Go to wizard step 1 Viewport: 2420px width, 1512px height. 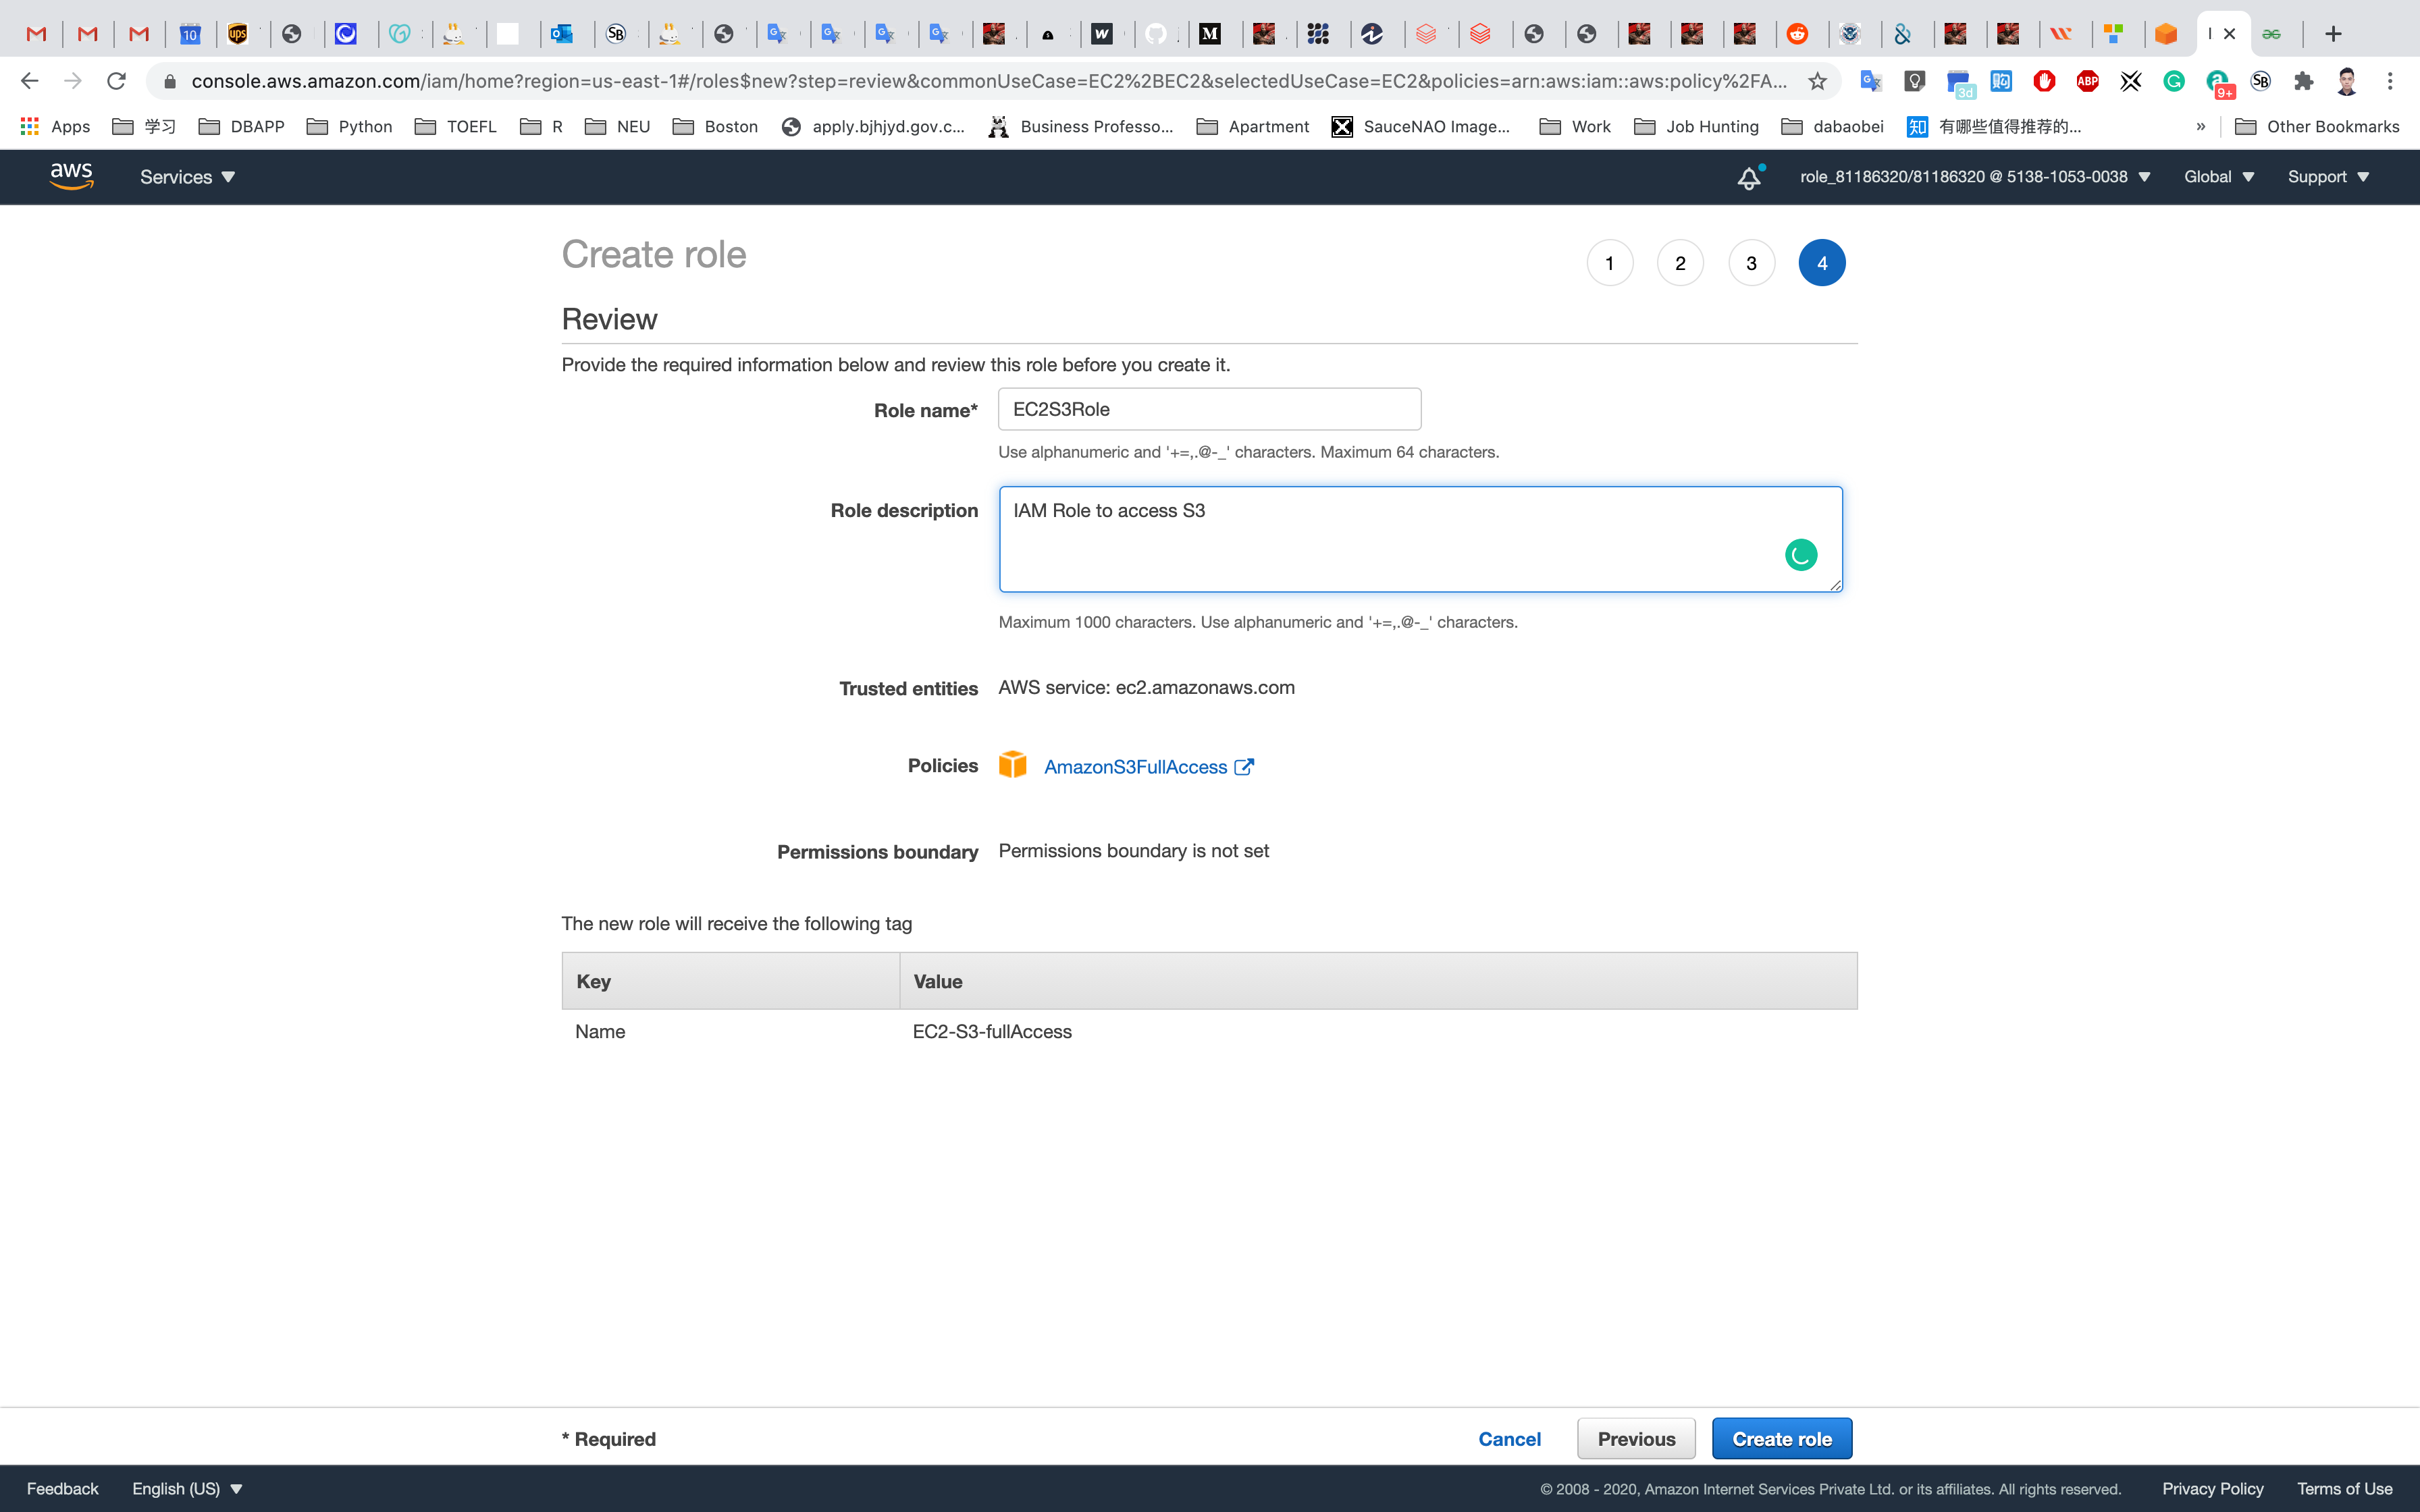coord(1609,263)
